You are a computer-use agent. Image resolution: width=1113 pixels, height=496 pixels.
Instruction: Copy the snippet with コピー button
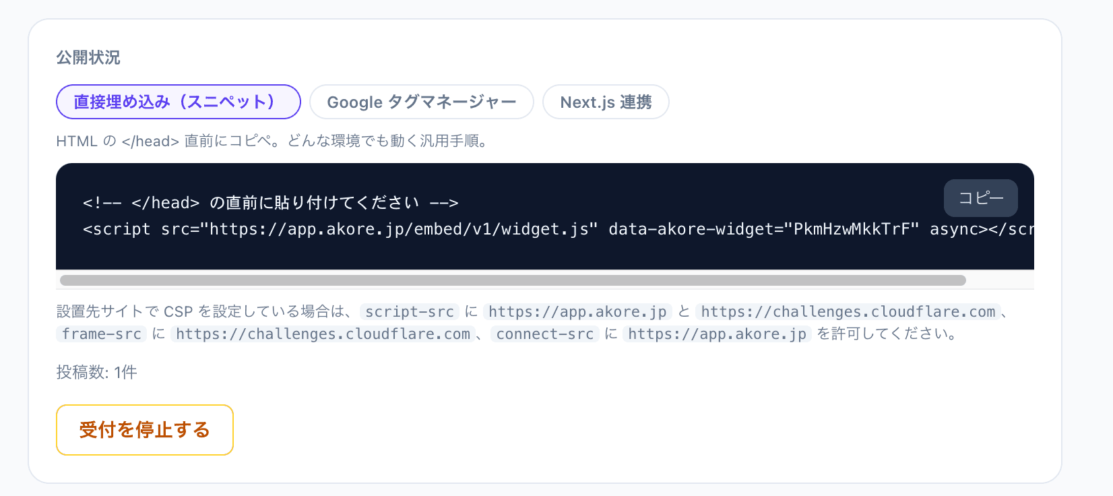pos(981,198)
